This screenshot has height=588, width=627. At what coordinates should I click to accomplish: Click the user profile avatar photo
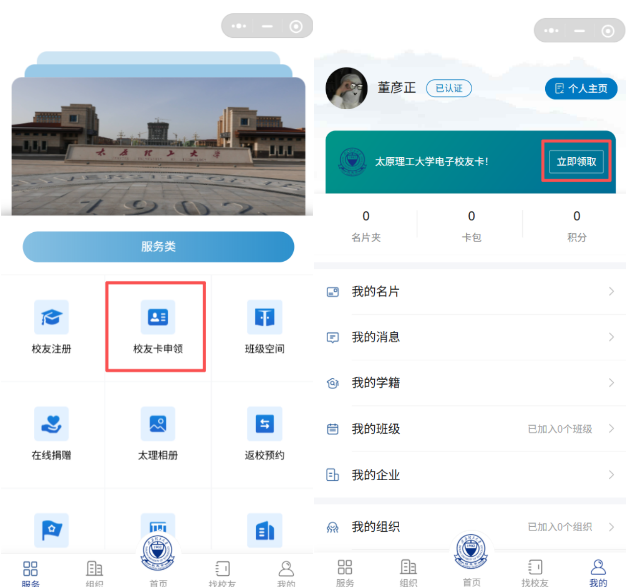point(346,88)
